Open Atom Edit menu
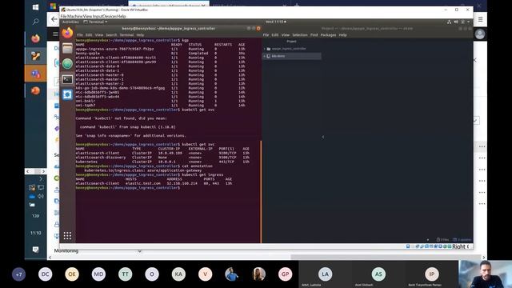The image size is (512, 288). [x=275, y=35]
